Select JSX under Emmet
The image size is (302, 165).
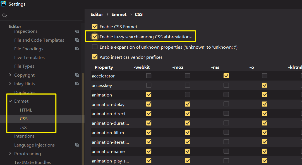pyautogui.click(x=23, y=127)
